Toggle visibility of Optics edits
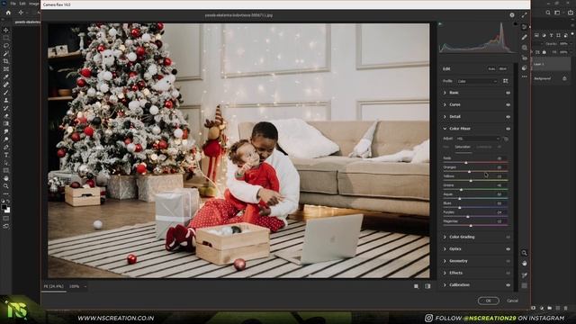The width and height of the screenshot is (576, 324). point(508,249)
